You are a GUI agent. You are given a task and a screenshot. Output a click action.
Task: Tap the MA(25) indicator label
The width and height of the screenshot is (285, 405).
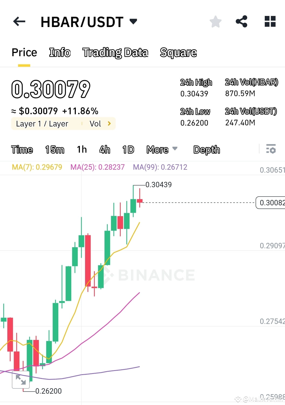(x=97, y=167)
